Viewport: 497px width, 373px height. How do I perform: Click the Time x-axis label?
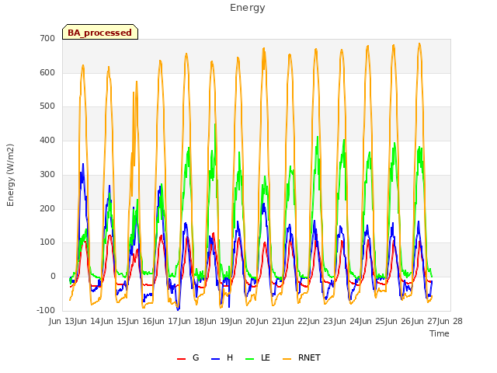[440, 333]
